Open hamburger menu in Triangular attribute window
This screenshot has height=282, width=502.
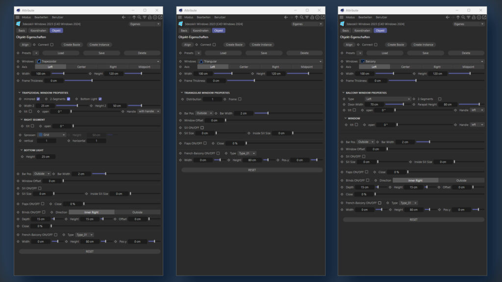coord(180,17)
